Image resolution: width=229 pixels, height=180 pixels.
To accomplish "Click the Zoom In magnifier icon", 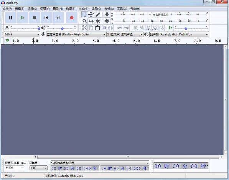I will pos(136,28).
